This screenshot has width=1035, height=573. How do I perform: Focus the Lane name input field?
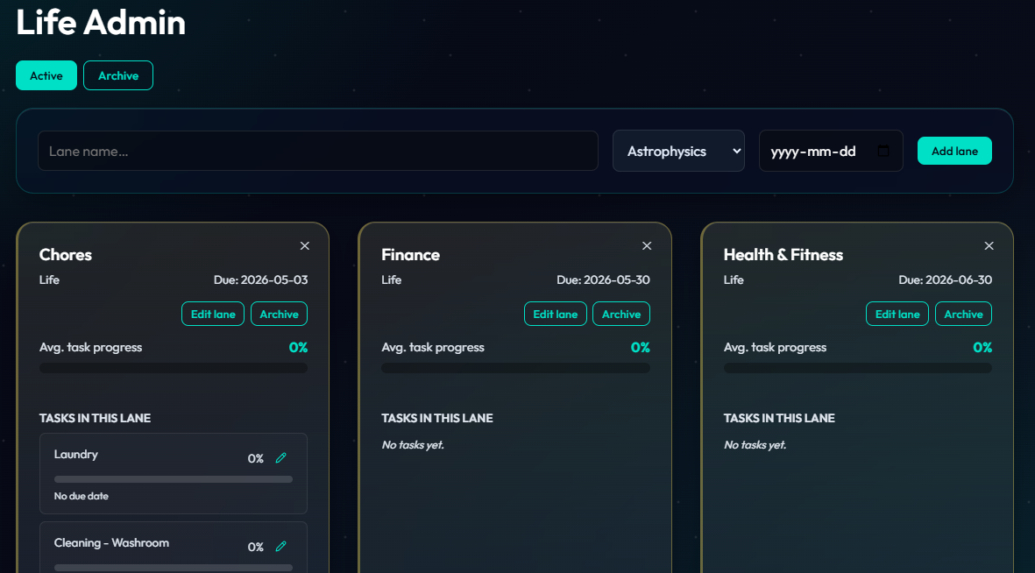317,152
